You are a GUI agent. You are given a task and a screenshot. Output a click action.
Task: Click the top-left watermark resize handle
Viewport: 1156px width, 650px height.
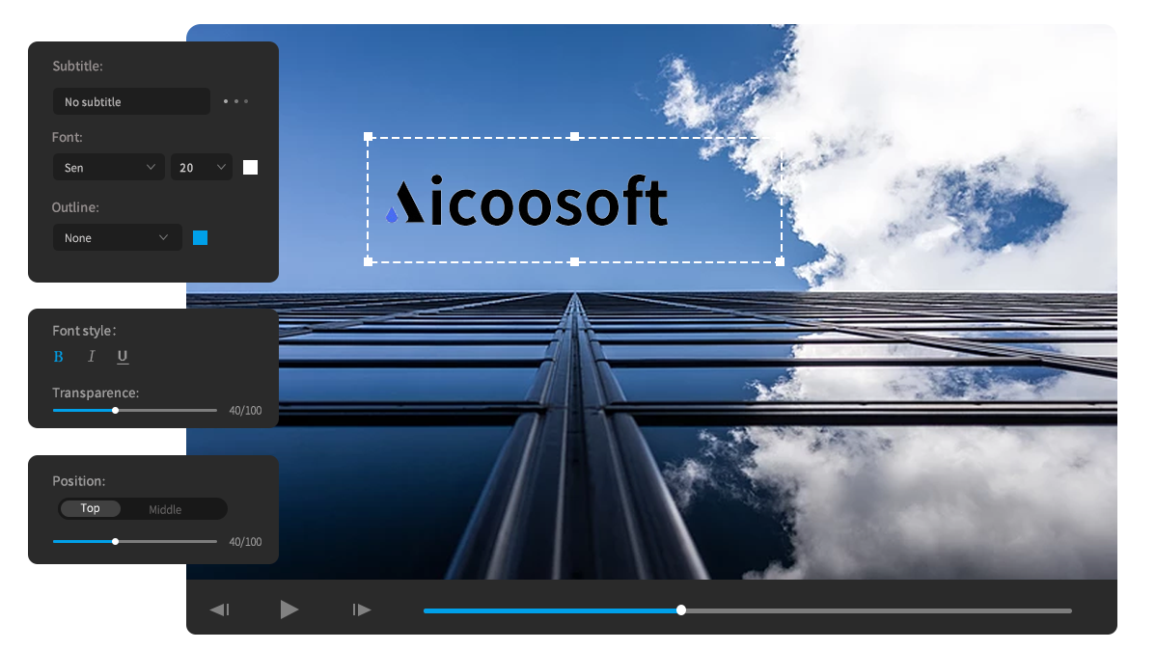[369, 137]
